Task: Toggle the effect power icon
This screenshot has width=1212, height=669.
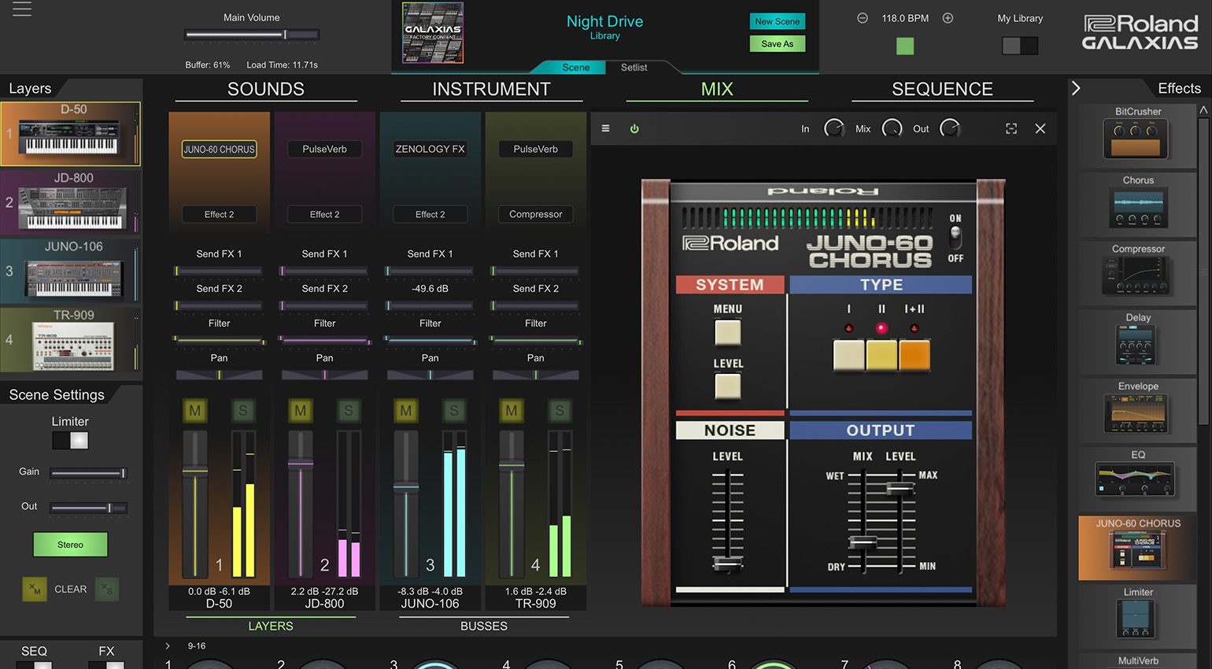Action: (634, 128)
